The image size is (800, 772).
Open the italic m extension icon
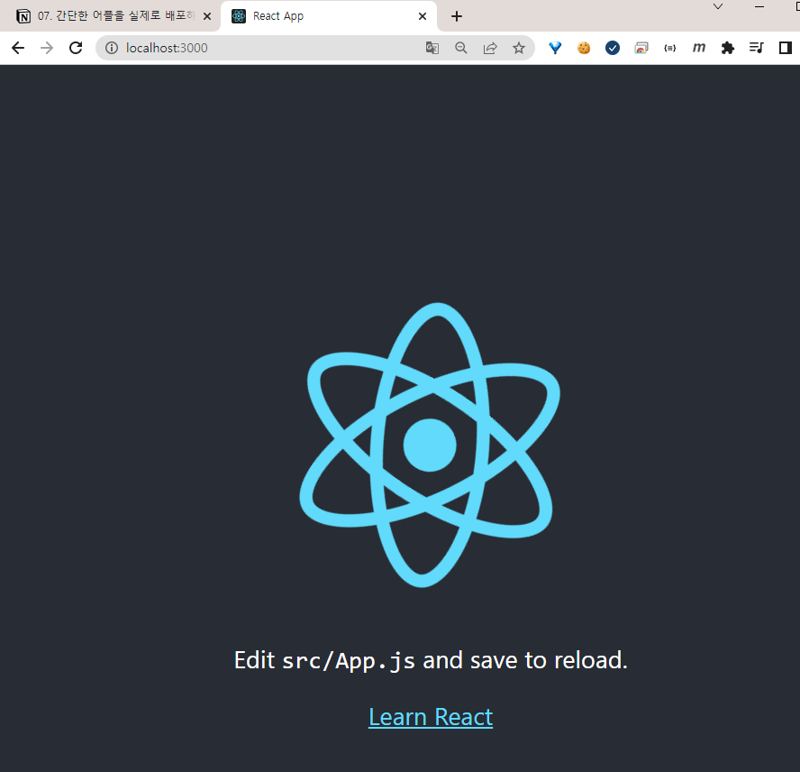(699, 48)
